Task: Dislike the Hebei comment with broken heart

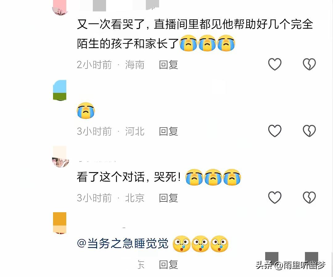Action: point(309,131)
